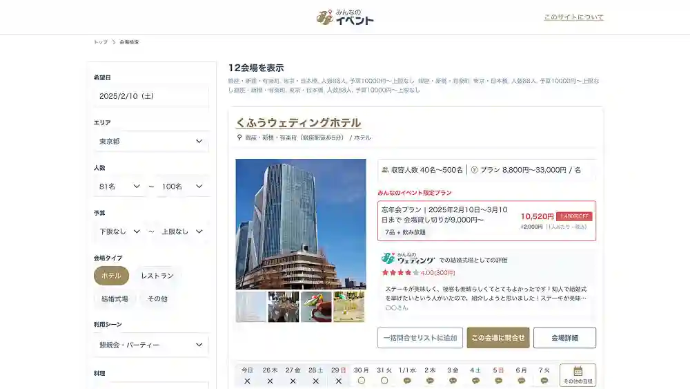Open the minimum 人数 81名 dropdown

coord(119,187)
